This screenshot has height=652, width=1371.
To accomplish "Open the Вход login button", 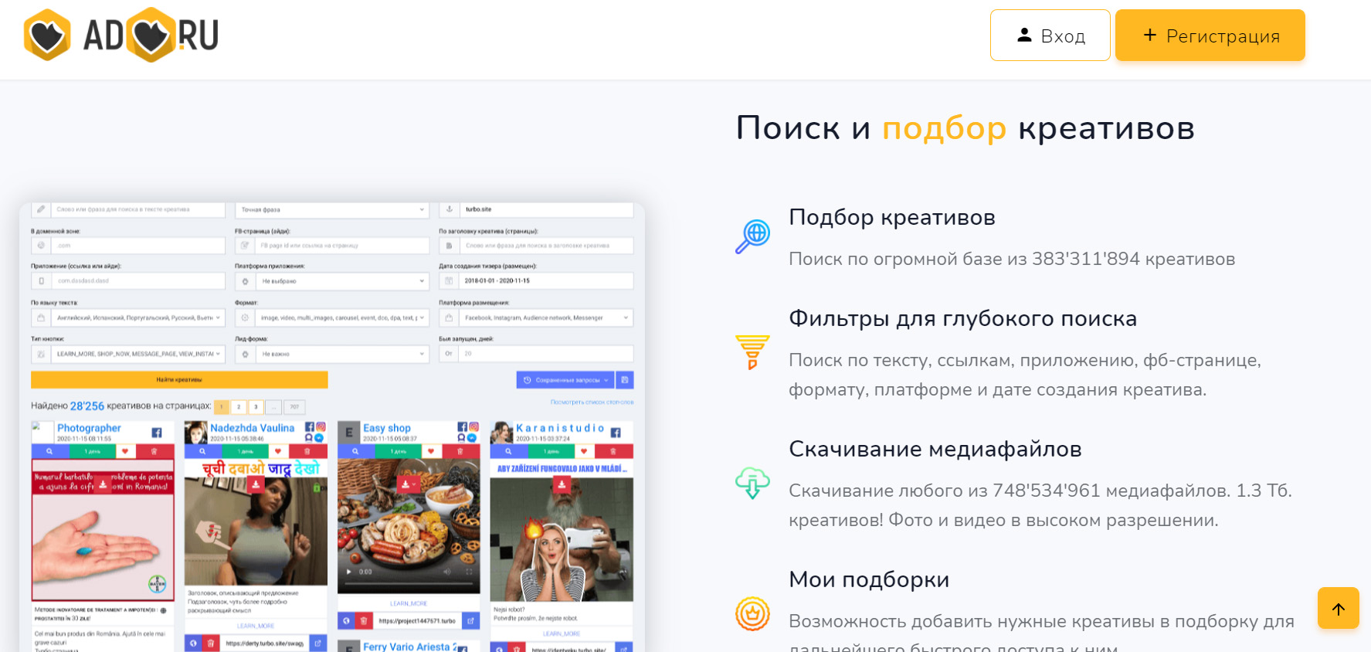I will coord(1050,36).
